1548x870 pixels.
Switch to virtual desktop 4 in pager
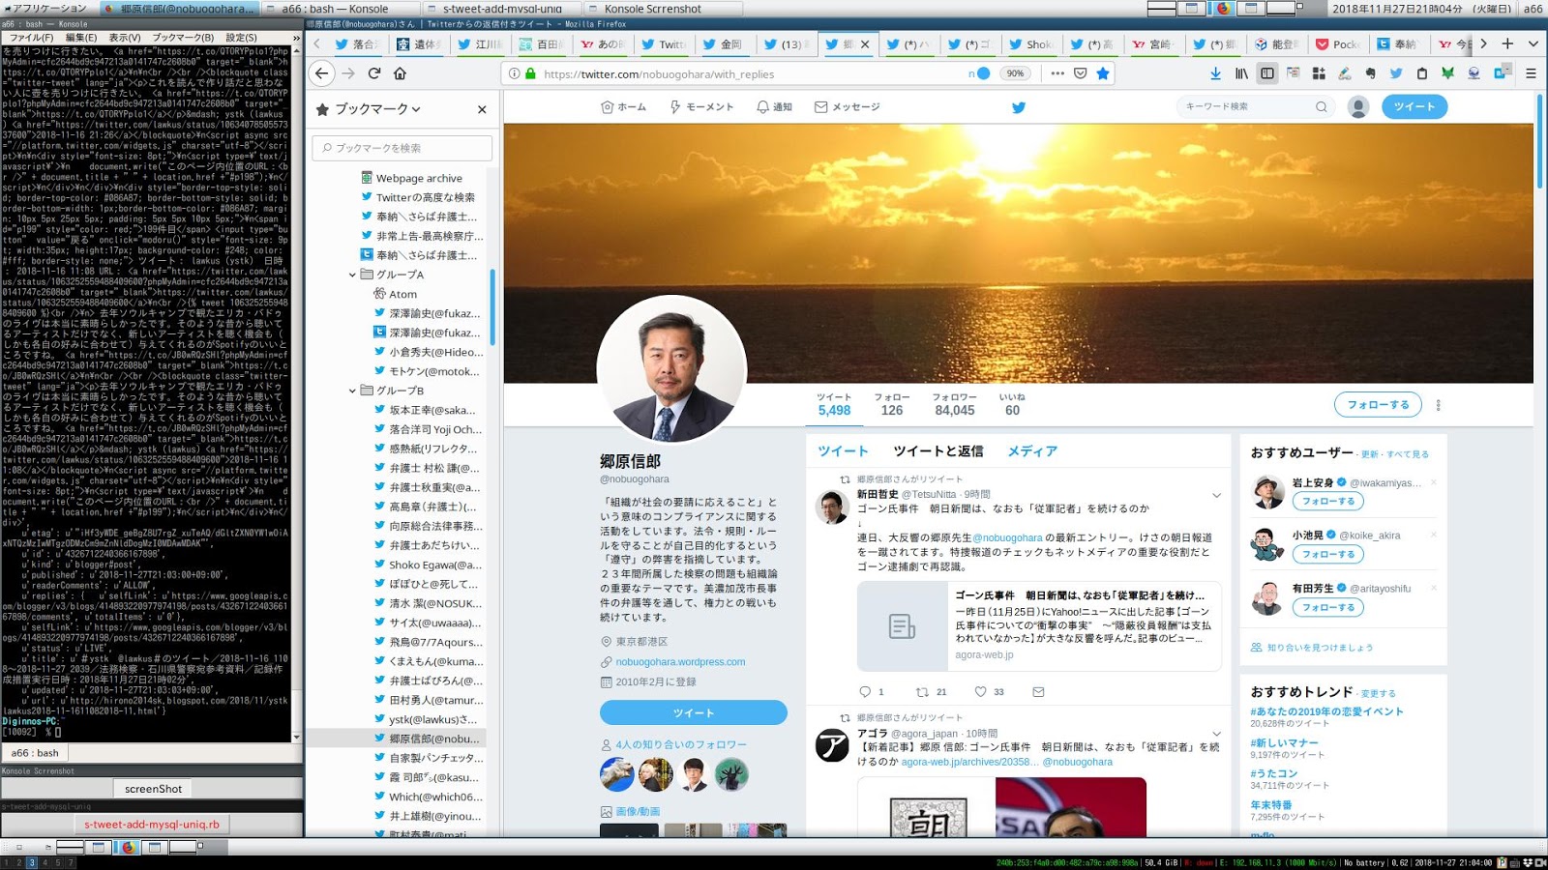(45, 862)
